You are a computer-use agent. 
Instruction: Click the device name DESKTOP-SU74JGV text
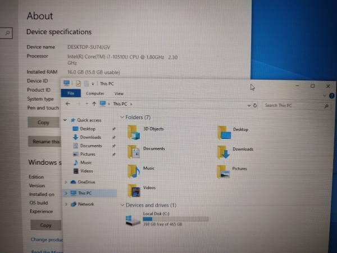tap(89, 47)
